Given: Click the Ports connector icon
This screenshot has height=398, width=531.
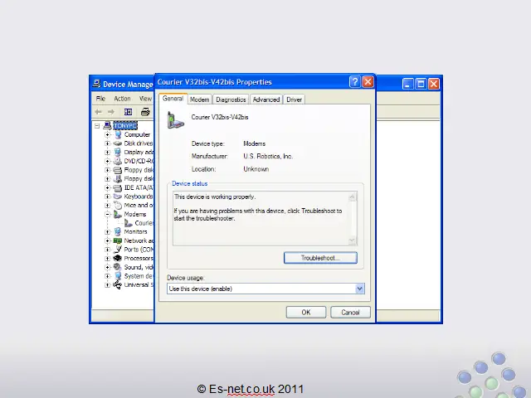Looking at the screenshot, I should tap(118, 250).
